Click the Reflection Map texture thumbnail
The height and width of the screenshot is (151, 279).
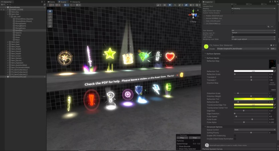(272, 64)
